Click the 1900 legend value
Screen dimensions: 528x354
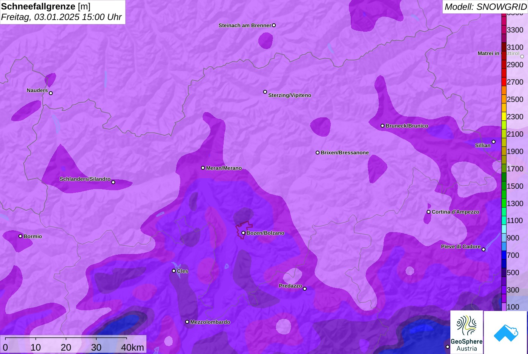point(515,151)
